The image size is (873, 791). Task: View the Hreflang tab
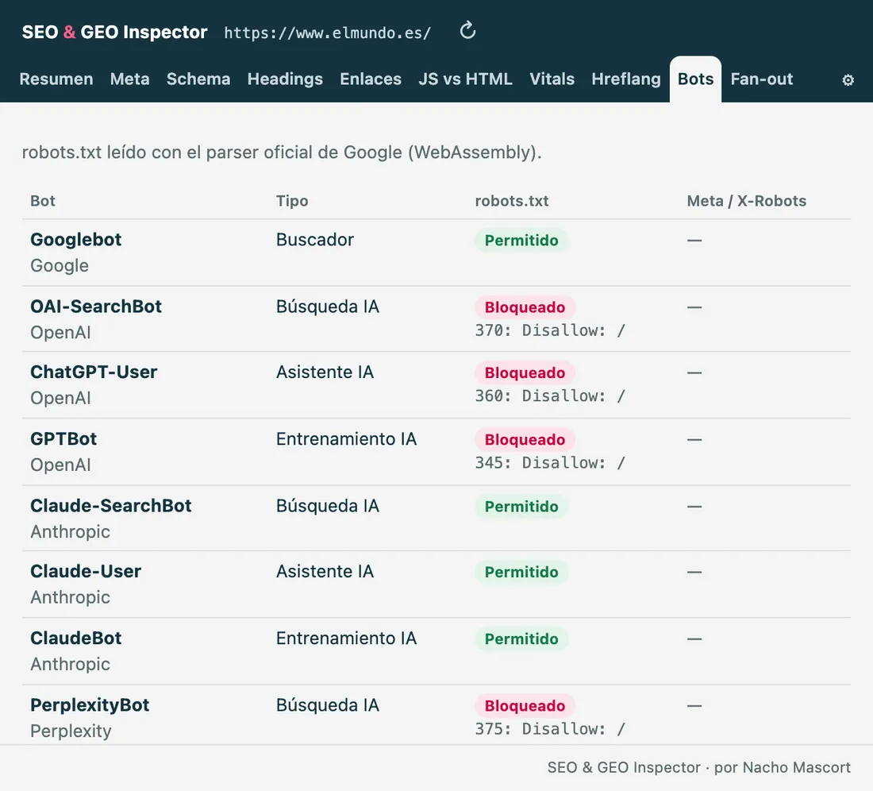point(626,79)
